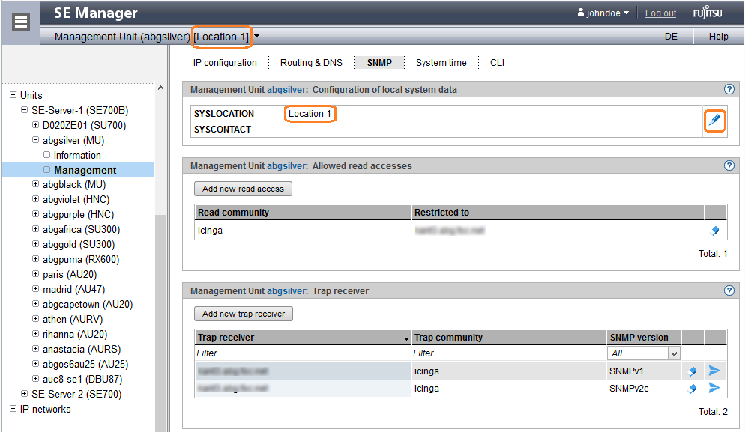Open the hamburger main menu icon
745x432 pixels.
pos(21,22)
